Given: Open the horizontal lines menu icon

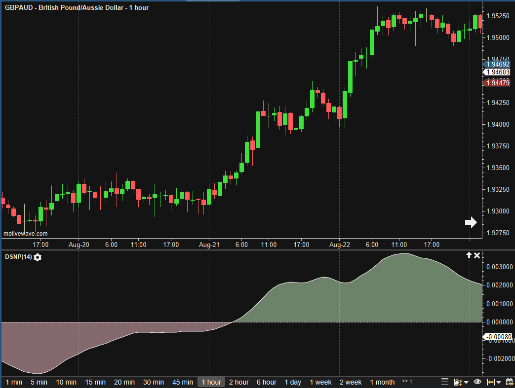Looking at the screenshot, I should point(444,382).
